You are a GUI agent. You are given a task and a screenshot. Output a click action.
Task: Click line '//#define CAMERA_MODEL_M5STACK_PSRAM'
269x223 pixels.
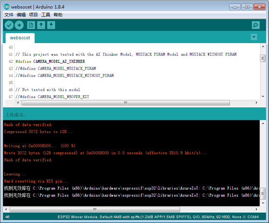click(55, 68)
